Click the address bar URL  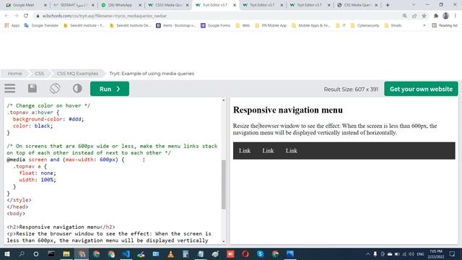[105, 16]
